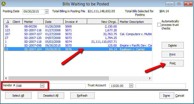Click date 04/07/2008
This screenshot has height=104, width=194.
click(53, 38)
